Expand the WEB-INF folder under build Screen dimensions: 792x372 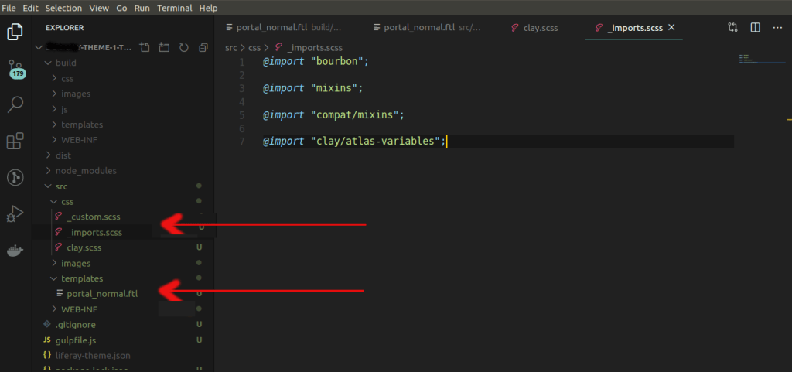click(79, 140)
